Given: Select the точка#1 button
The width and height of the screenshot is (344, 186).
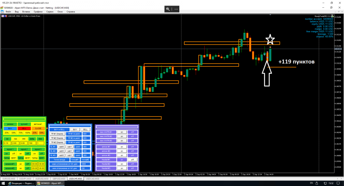Looking at the screenshot, I should [75, 160].
